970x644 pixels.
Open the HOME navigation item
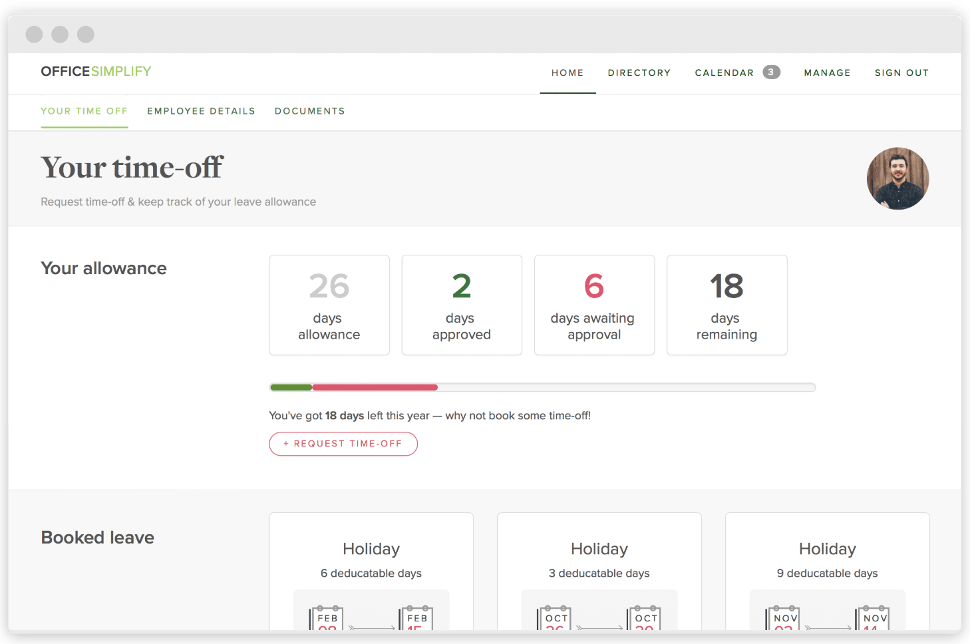(x=567, y=73)
